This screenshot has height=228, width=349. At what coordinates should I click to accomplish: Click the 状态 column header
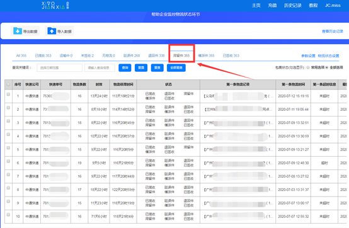click(x=168, y=84)
